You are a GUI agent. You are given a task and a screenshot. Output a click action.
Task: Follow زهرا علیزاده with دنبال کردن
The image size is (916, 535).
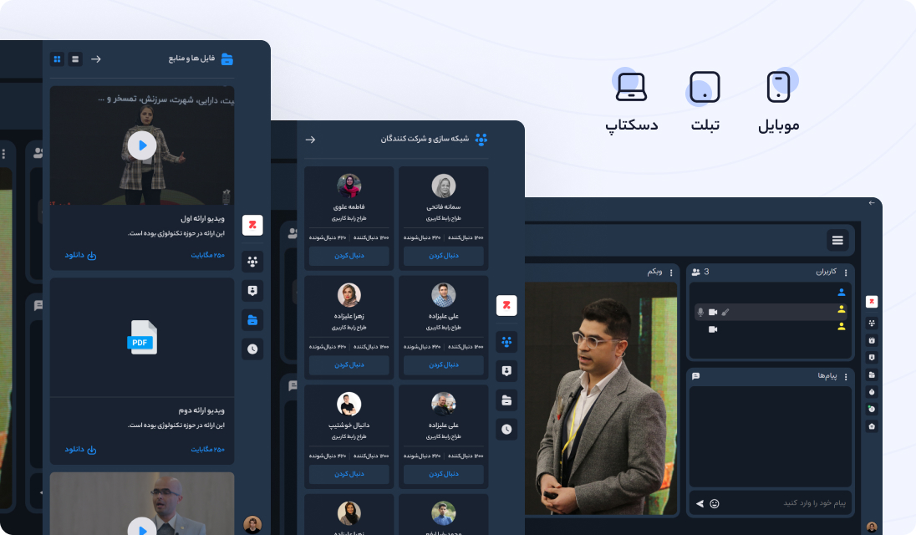(349, 365)
